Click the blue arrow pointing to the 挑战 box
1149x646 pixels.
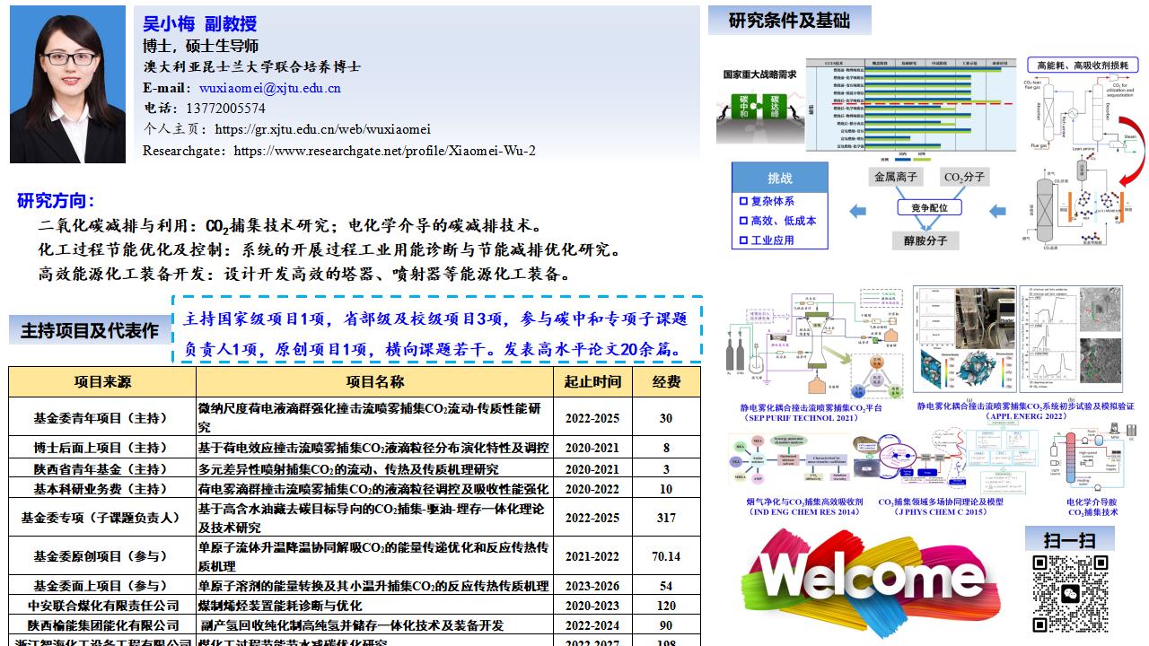pos(857,212)
